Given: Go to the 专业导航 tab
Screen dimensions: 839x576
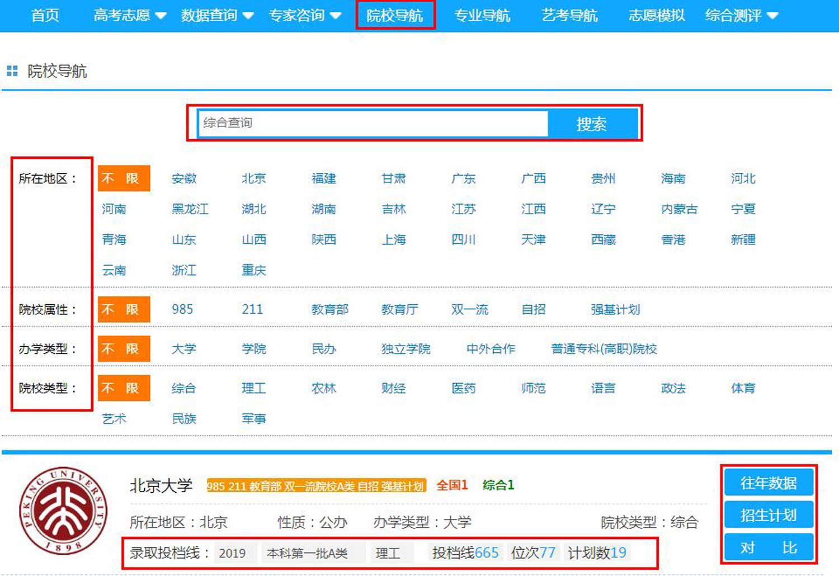Looking at the screenshot, I should [482, 16].
